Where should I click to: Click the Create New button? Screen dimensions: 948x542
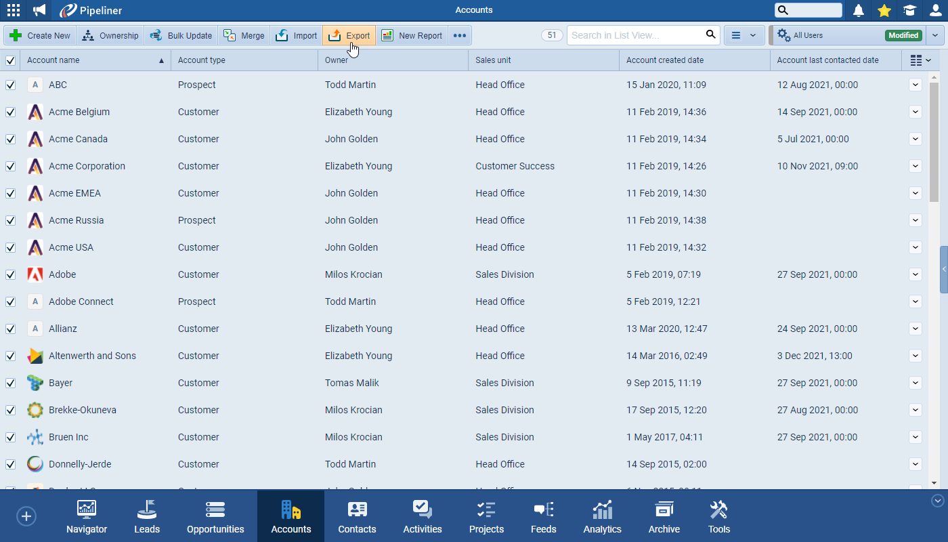(40, 36)
